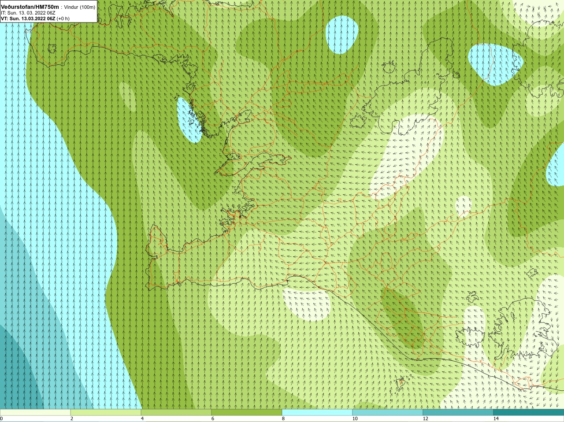
Task: Click the 'IT: Sun. 13. 03. 2022 06Z' line
Action: (28, 13)
